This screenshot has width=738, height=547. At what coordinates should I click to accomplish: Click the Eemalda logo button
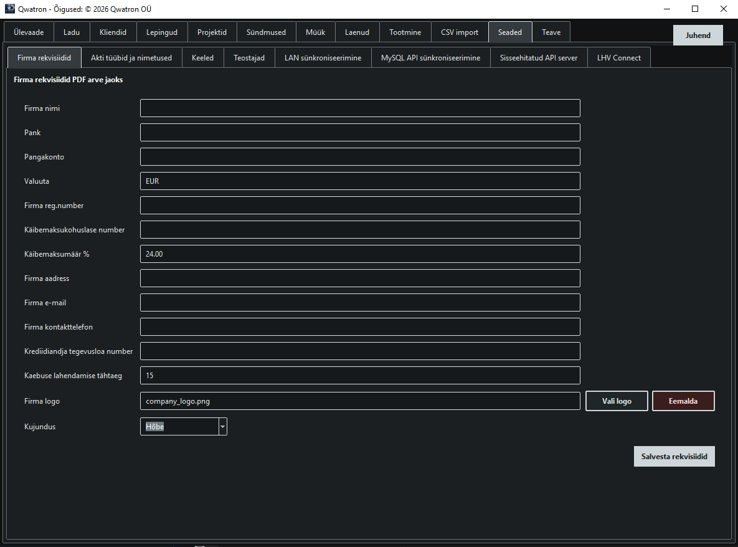(x=683, y=401)
